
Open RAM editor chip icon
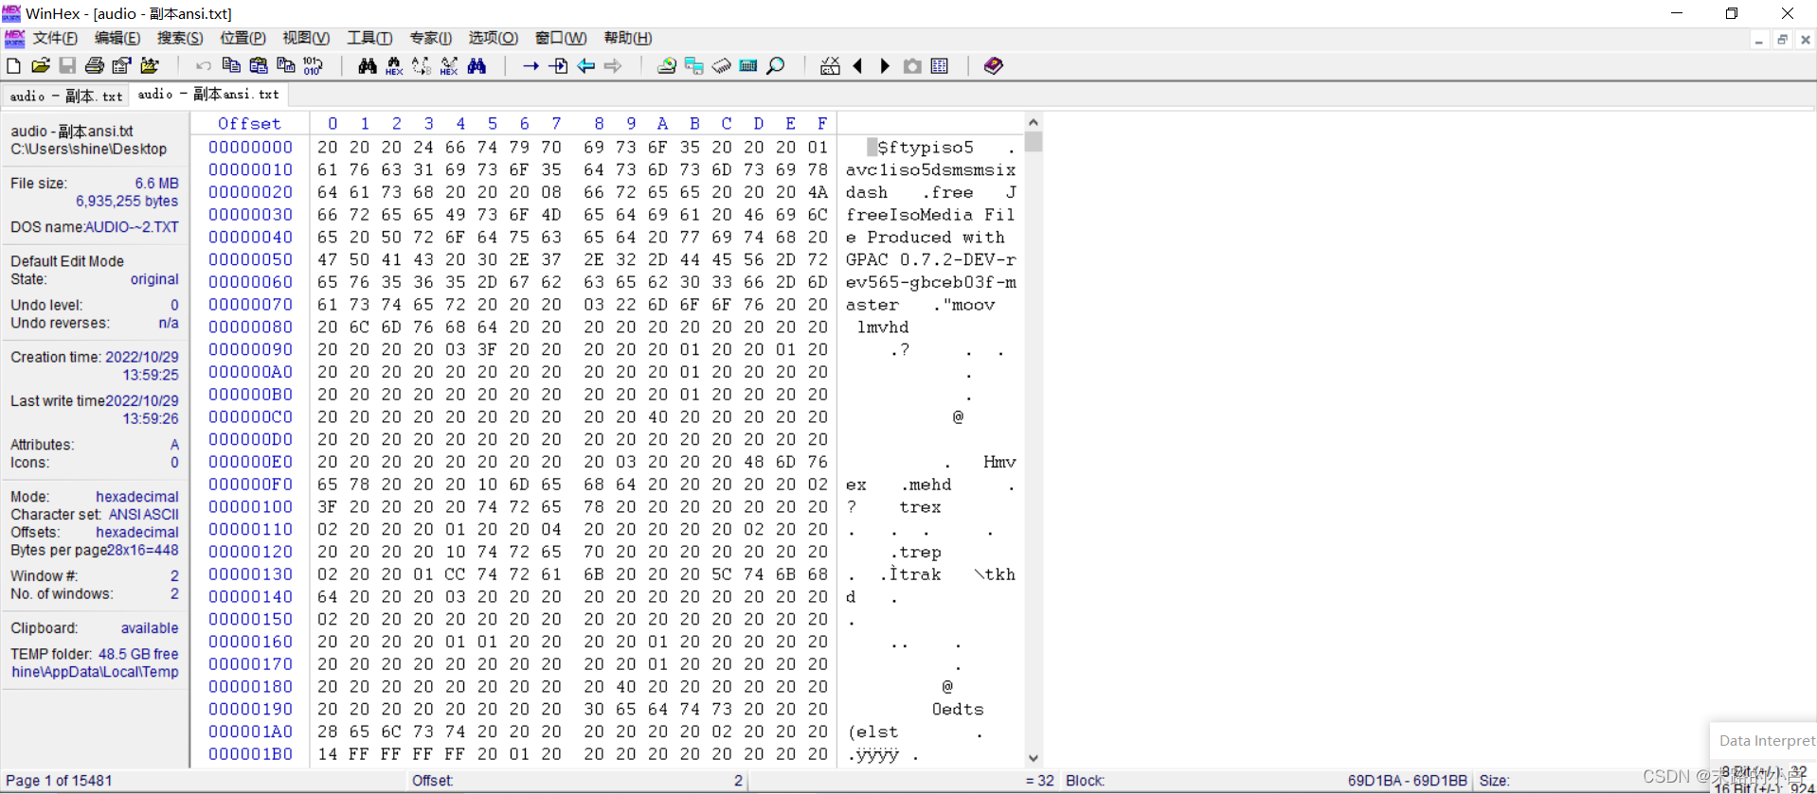click(x=721, y=65)
